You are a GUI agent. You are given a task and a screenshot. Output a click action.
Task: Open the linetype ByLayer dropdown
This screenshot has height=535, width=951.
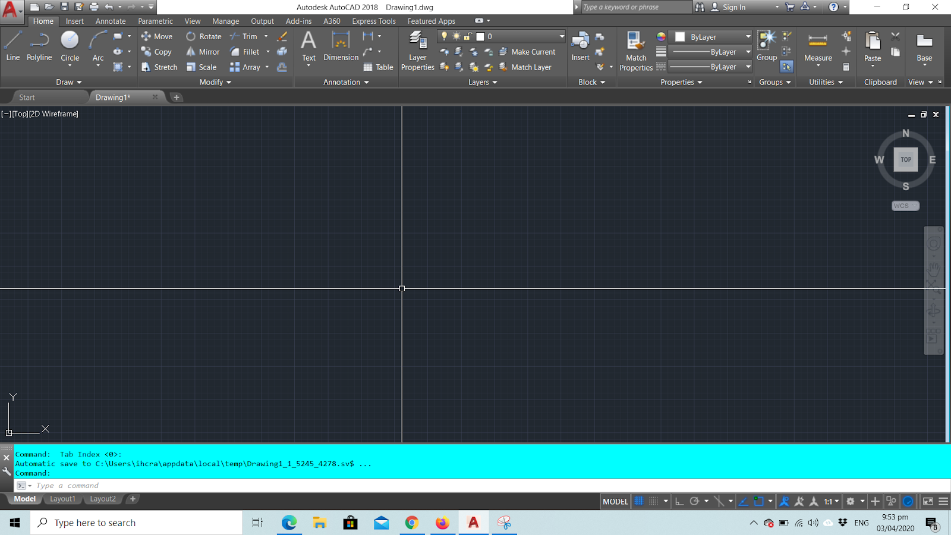click(x=710, y=67)
